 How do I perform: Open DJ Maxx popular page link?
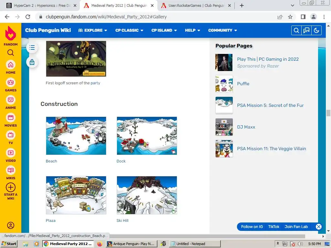(246, 127)
